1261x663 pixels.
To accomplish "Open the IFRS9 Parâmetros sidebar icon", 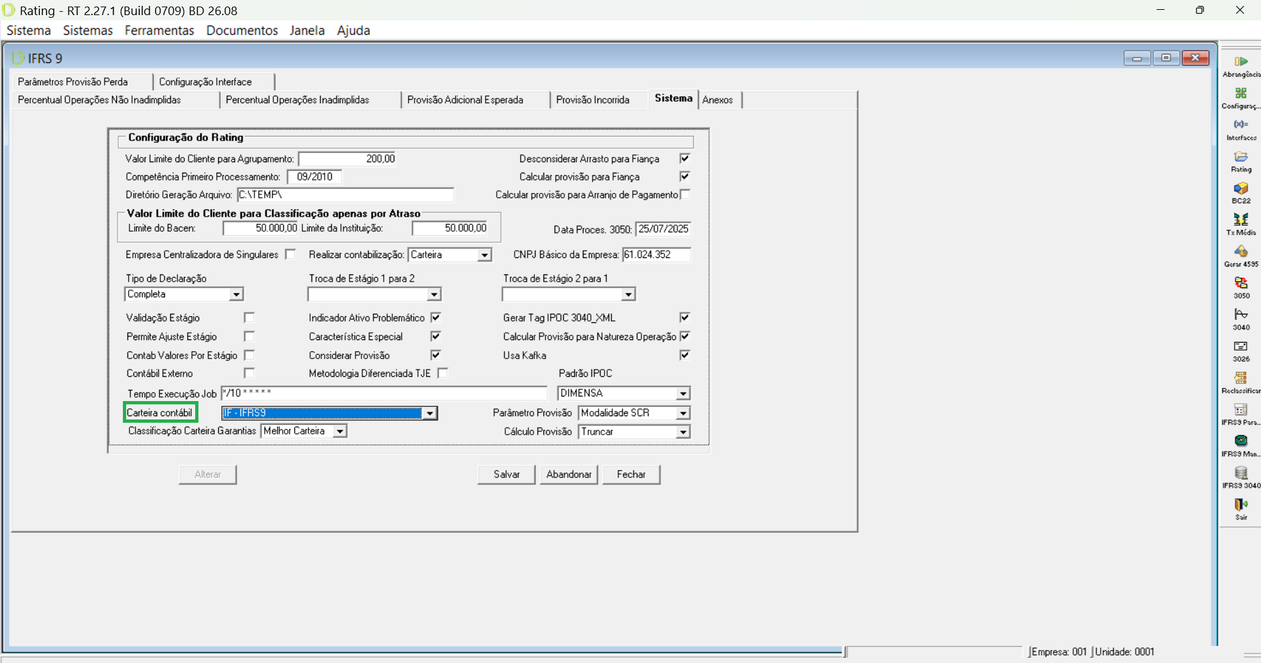I will pos(1241,410).
